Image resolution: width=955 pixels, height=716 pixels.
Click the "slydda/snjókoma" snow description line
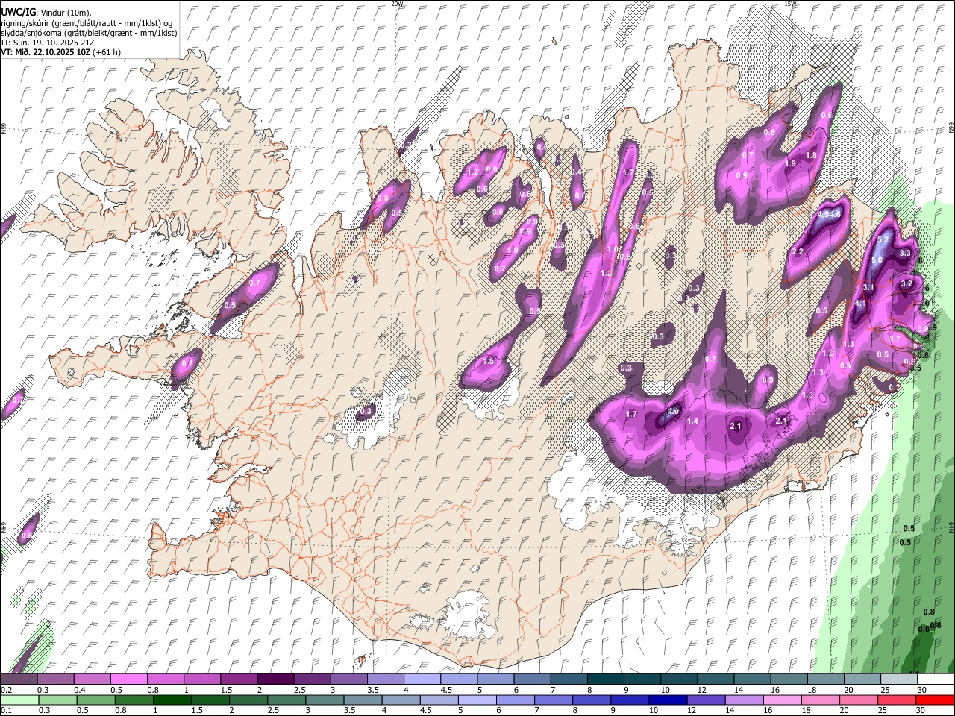[89, 33]
